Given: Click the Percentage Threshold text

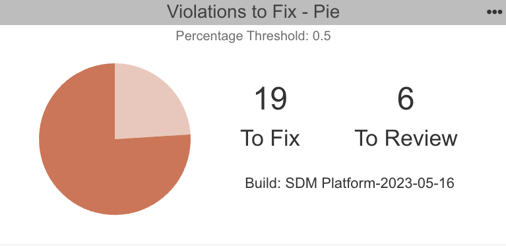Looking at the screenshot, I should tap(242, 36).
